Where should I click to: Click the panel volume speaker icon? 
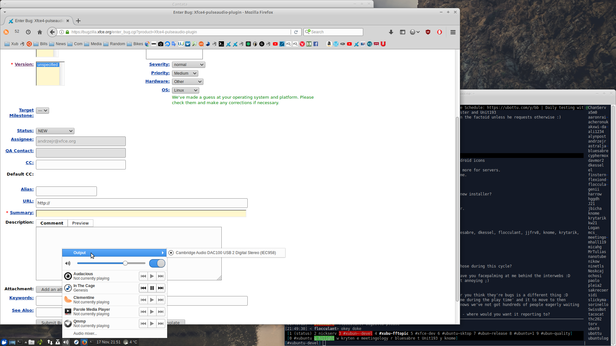(x=66, y=342)
